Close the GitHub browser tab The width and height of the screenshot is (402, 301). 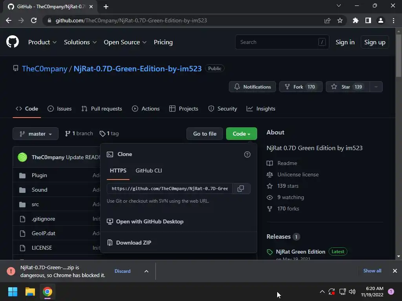(91, 7)
